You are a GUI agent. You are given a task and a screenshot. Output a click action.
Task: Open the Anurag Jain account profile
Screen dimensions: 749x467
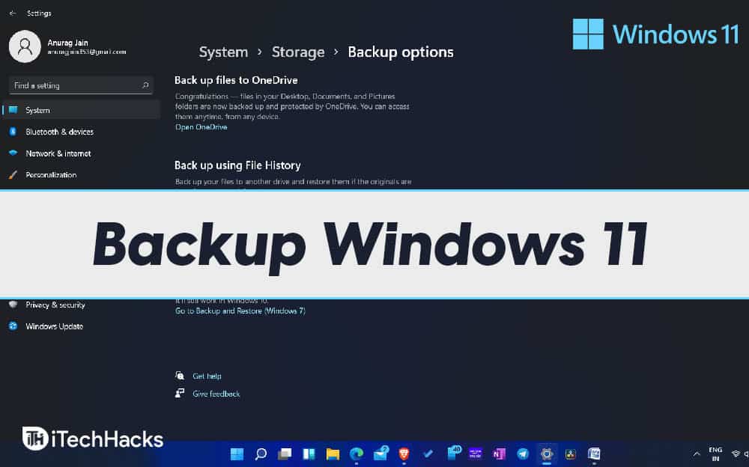pyautogui.click(x=67, y=47)
